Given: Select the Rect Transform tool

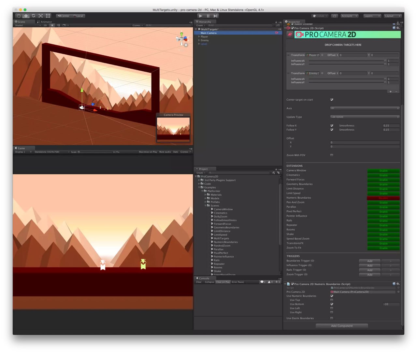Looking at the screenshot, I should click(x=48, y=16).
